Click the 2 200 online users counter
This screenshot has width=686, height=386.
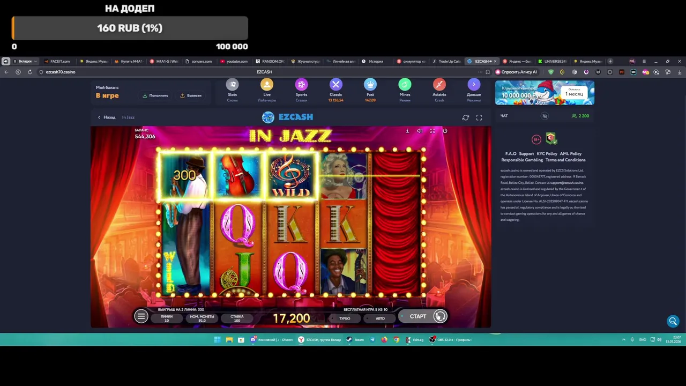point(580,116)
